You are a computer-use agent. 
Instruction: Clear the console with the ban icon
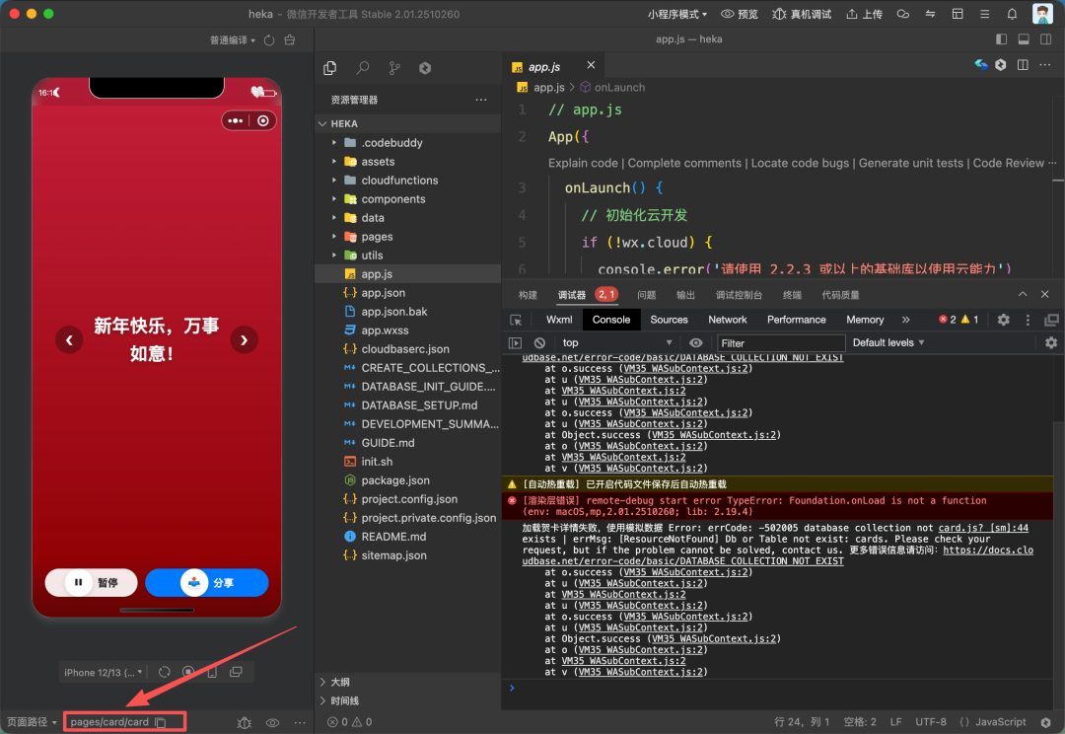point(539,342)
